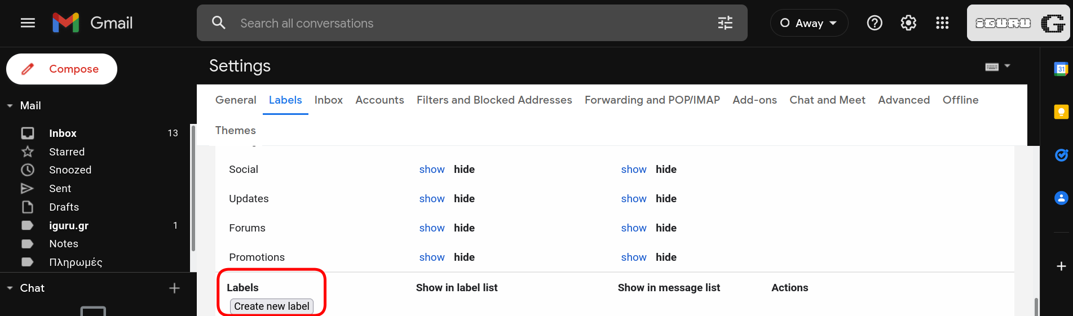Show search options filter icon

(x=725, y=23)
